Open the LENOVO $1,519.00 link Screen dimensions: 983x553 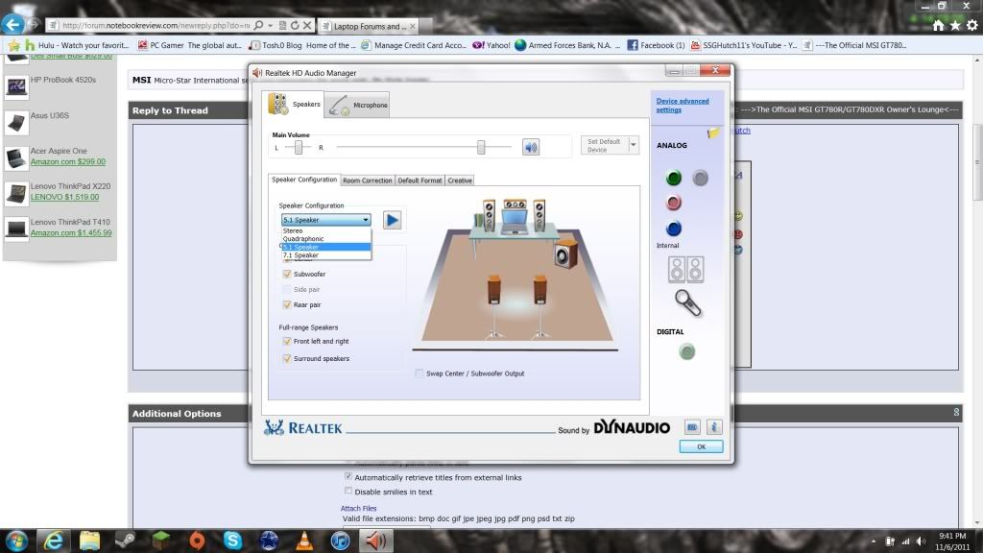(x=64, y=197)
